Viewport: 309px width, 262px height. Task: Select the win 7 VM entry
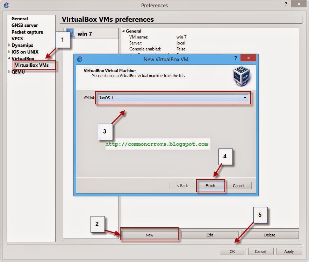pyautogui.click(x=91, y=34)
